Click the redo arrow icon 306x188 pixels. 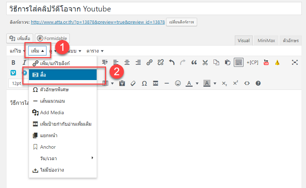pyautogui.click(x=183, y=62)
